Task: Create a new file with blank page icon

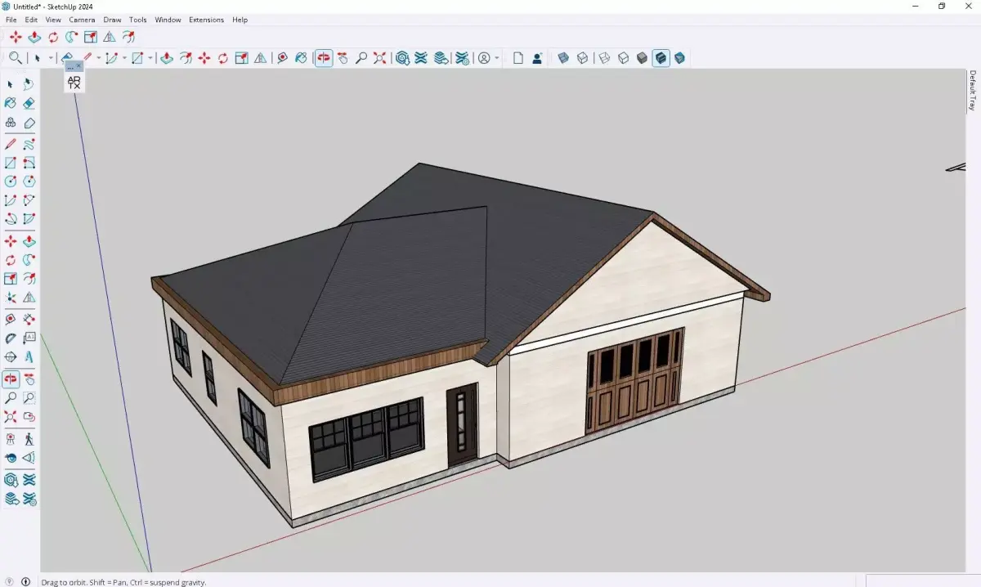Action: coord(518,58)
